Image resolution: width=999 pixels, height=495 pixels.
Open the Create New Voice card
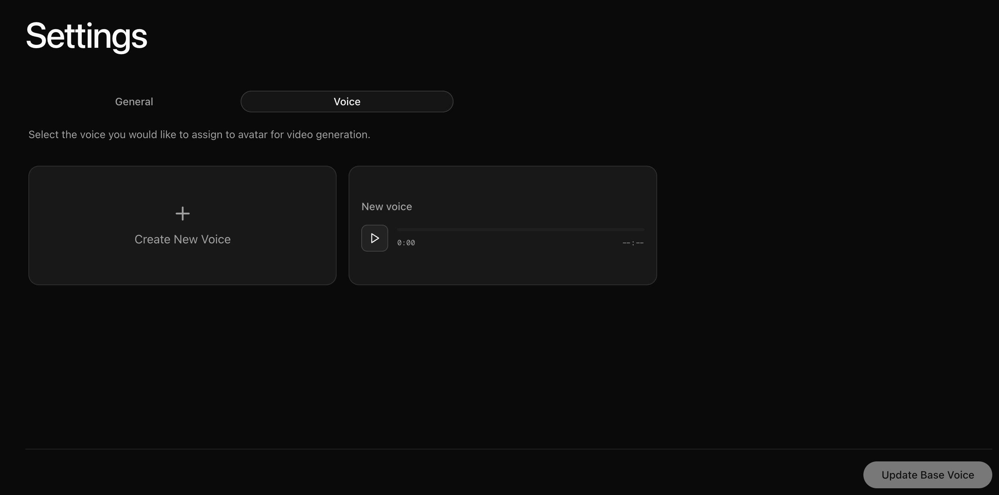pos(182,225)
